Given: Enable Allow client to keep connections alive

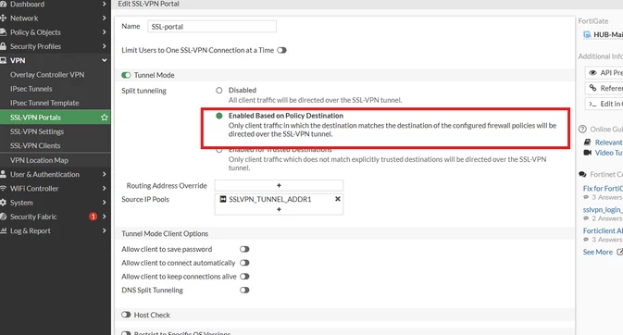Looking at the screenshot, I should click(x=244, y=276).
